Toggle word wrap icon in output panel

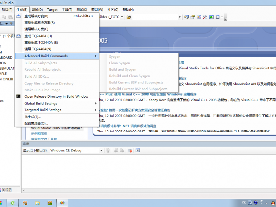pyautogui.click(x=138, y=150)
